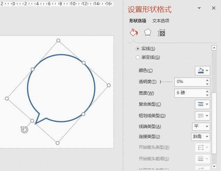Switch to the Text Options (文本选项) tab
The width and height of the screenshot is (221, 171).
pos(161,21)
